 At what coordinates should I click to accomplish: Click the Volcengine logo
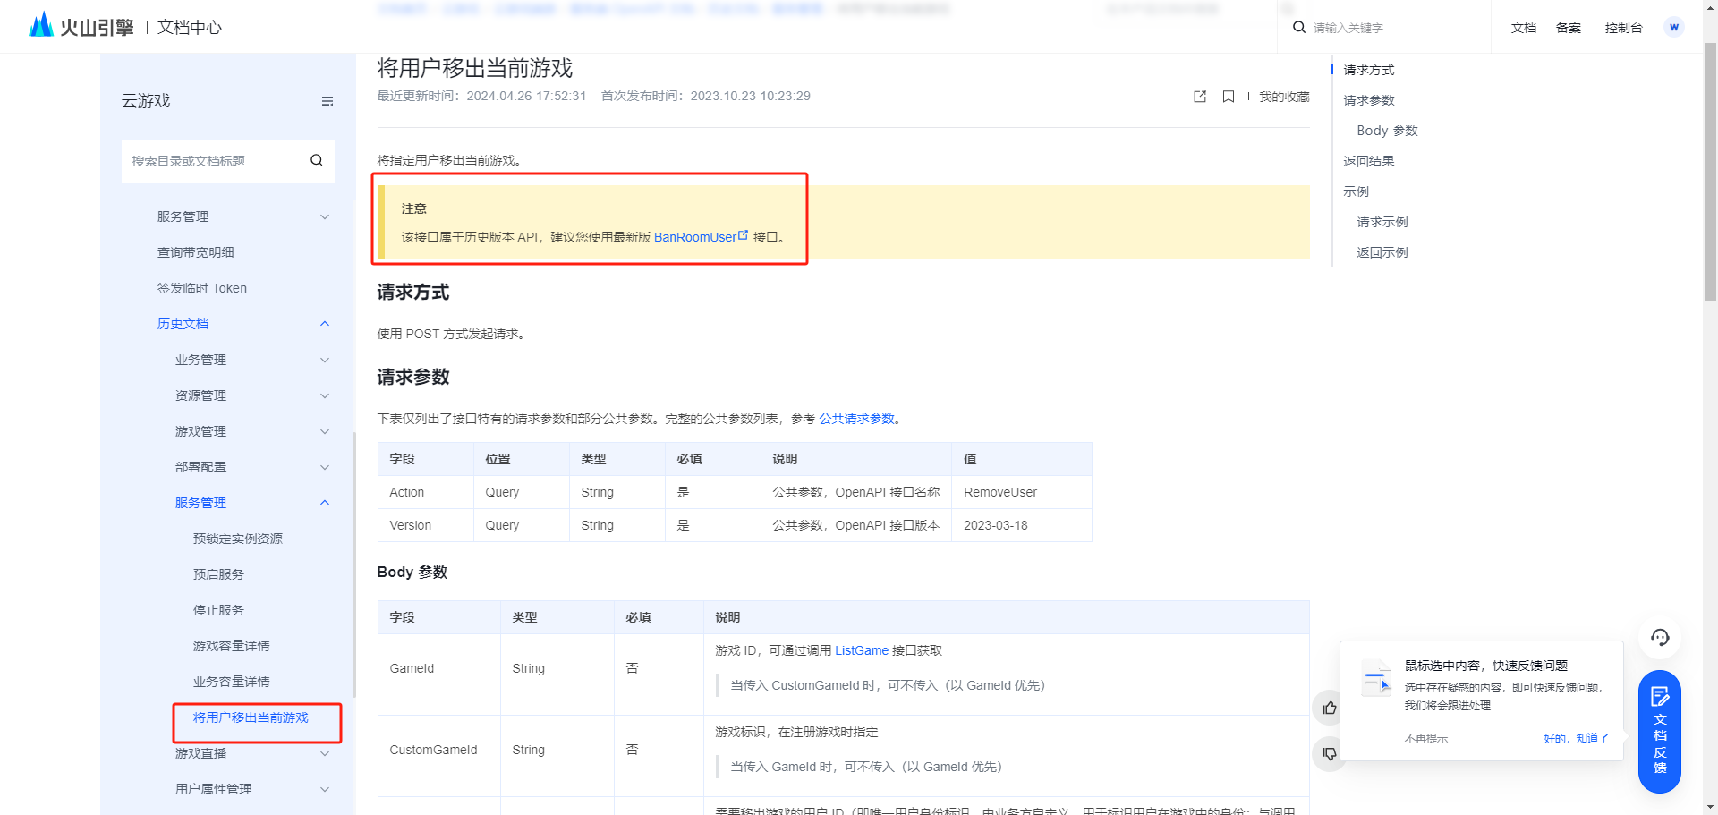click(x=41, y=23)
